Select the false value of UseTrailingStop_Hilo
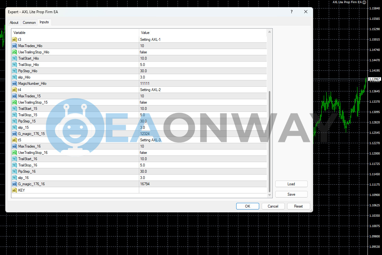 (143, 52)
